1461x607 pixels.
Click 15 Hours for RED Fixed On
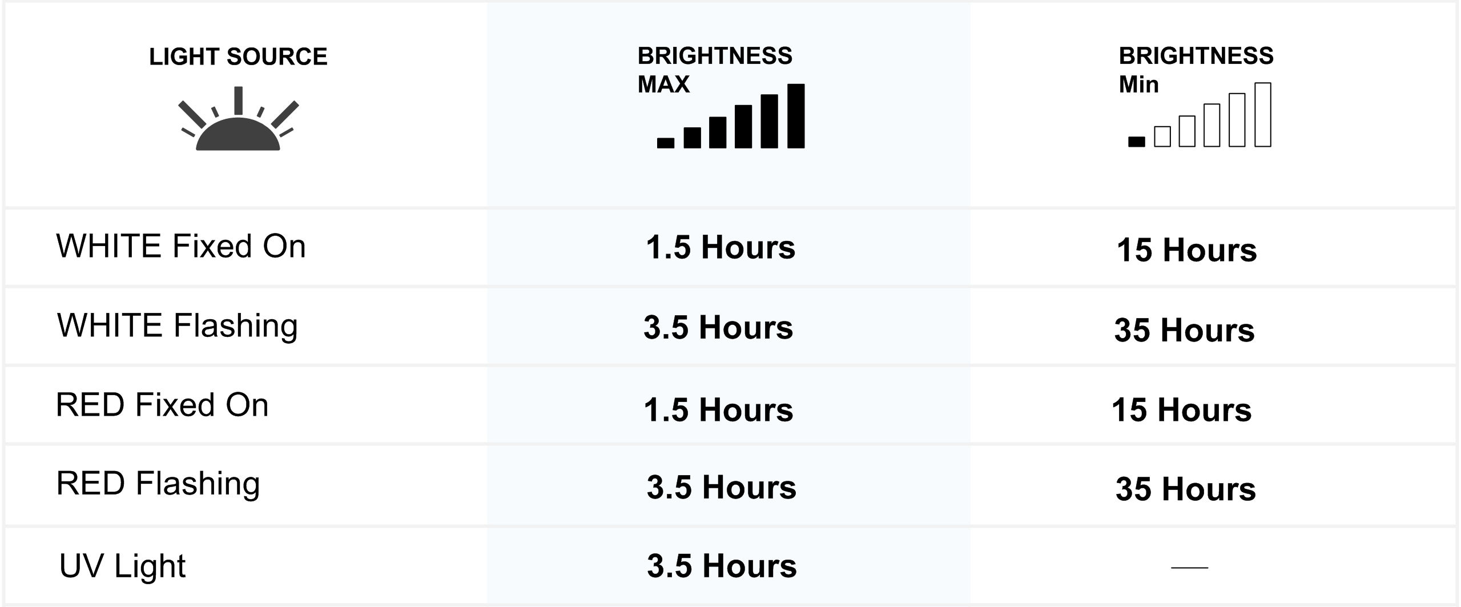click(x=1182, y=410)
